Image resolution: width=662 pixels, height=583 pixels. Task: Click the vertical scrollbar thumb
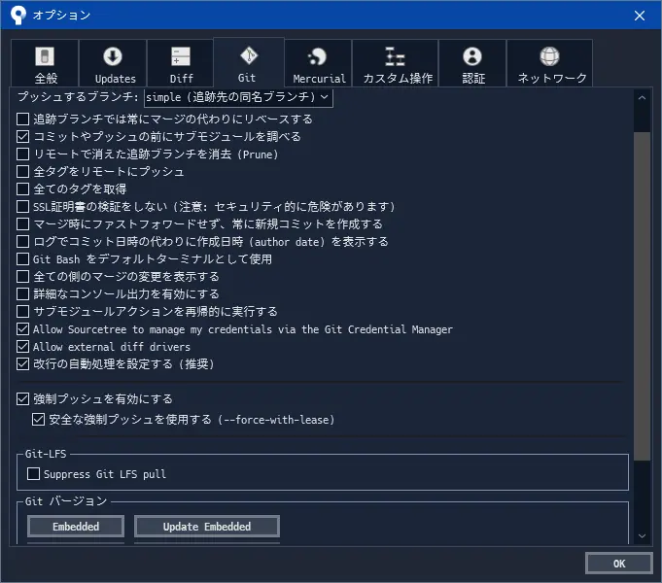coord(643,296)
